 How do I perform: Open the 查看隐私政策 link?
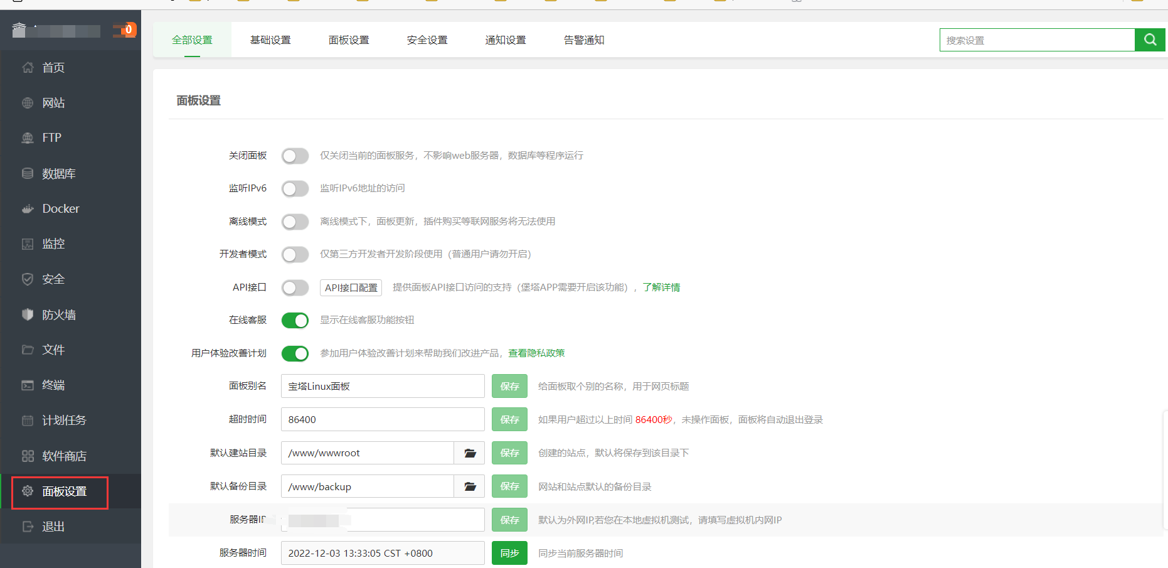[x=536, y=353]
